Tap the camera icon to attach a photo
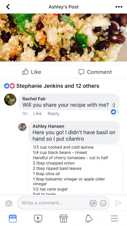 pyautogui.click(x=9, y=203)
